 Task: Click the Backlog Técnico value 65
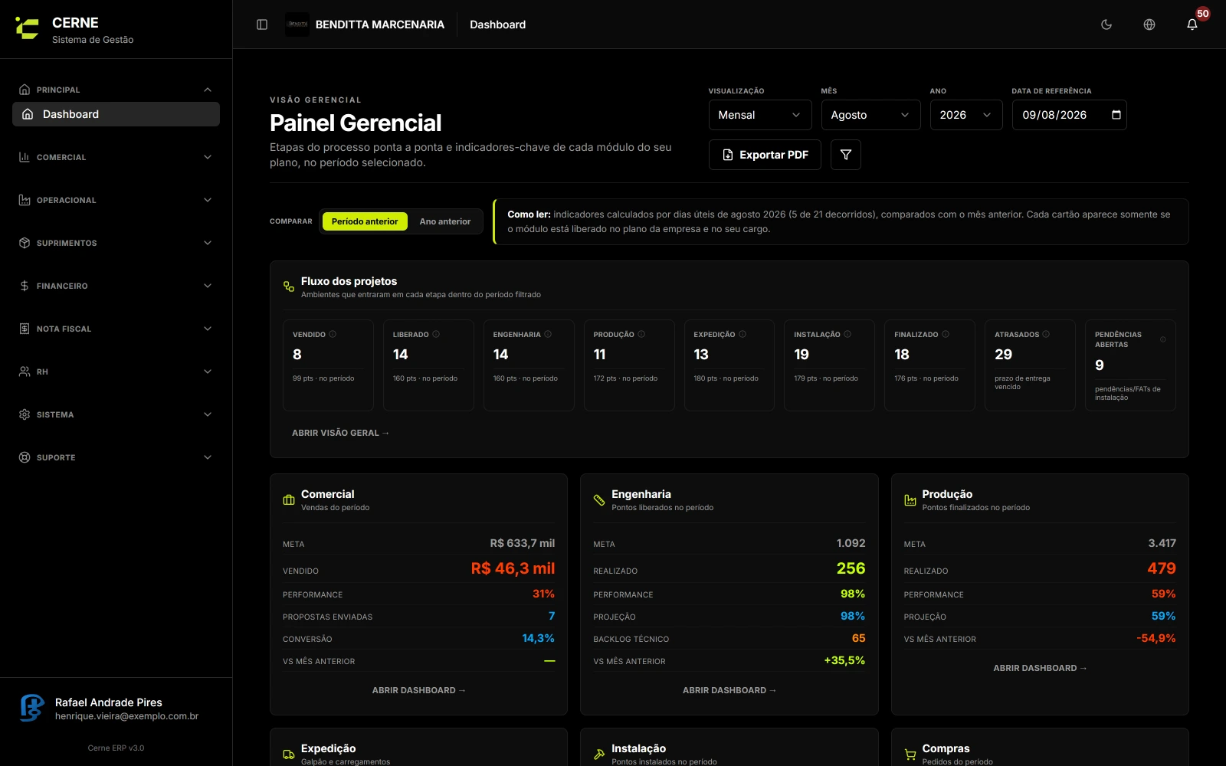(858, 638)
